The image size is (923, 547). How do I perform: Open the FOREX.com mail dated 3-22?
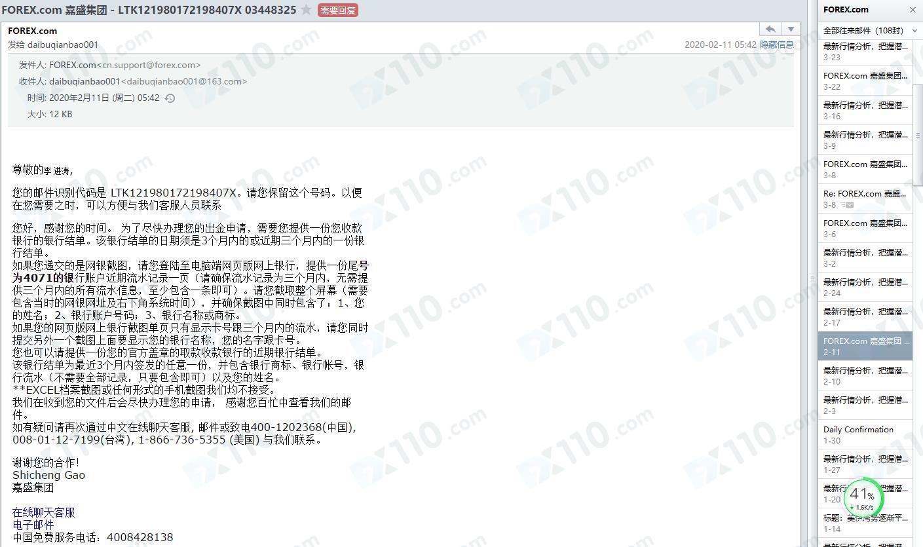[865, 81]
